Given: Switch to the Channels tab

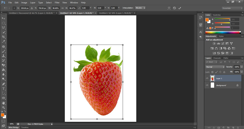Looking at the screenshot, I should coord(217,58).
